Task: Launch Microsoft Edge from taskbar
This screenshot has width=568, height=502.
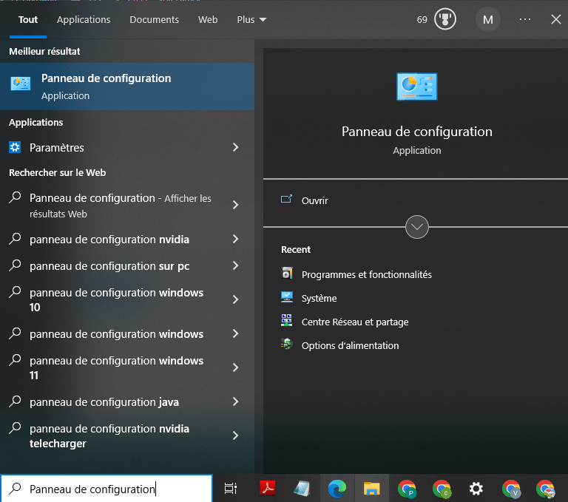Action: (x=337, y=488)
